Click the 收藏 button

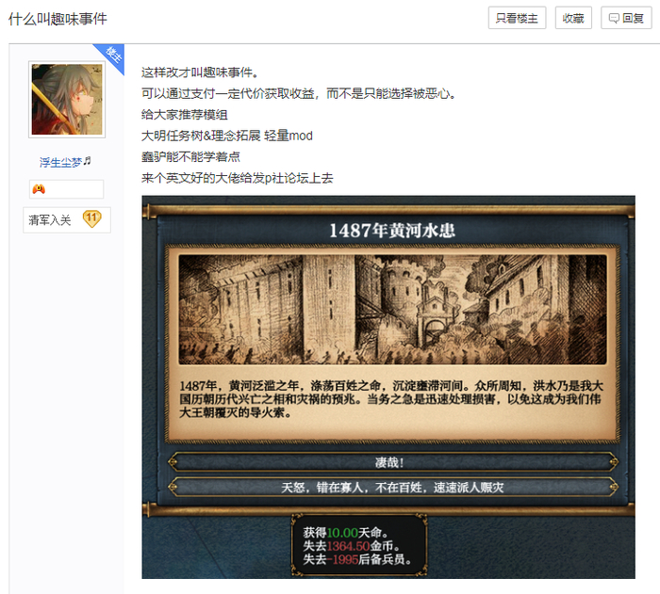[573, 18]
